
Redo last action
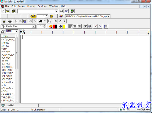click(35, 21)
